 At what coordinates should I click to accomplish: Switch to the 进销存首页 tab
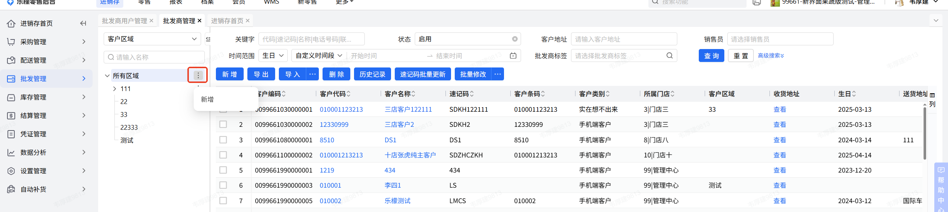click(x=227, y=21)
